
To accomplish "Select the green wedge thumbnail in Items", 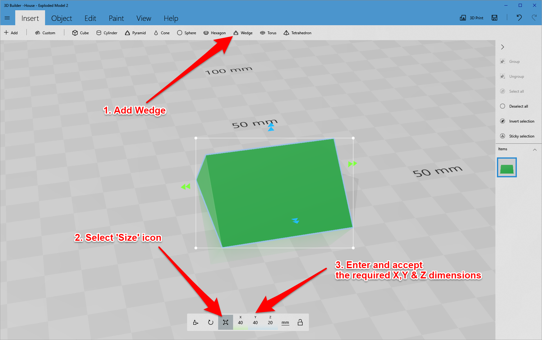I will (507, 167).
